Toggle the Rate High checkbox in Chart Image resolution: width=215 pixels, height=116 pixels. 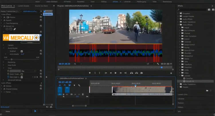22,77
